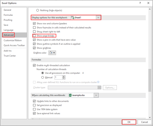Open the Trust Center category

click(10, 56)
